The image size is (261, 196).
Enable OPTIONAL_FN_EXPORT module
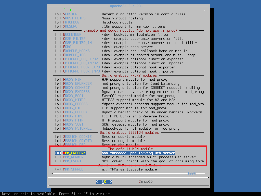point(58,59)
